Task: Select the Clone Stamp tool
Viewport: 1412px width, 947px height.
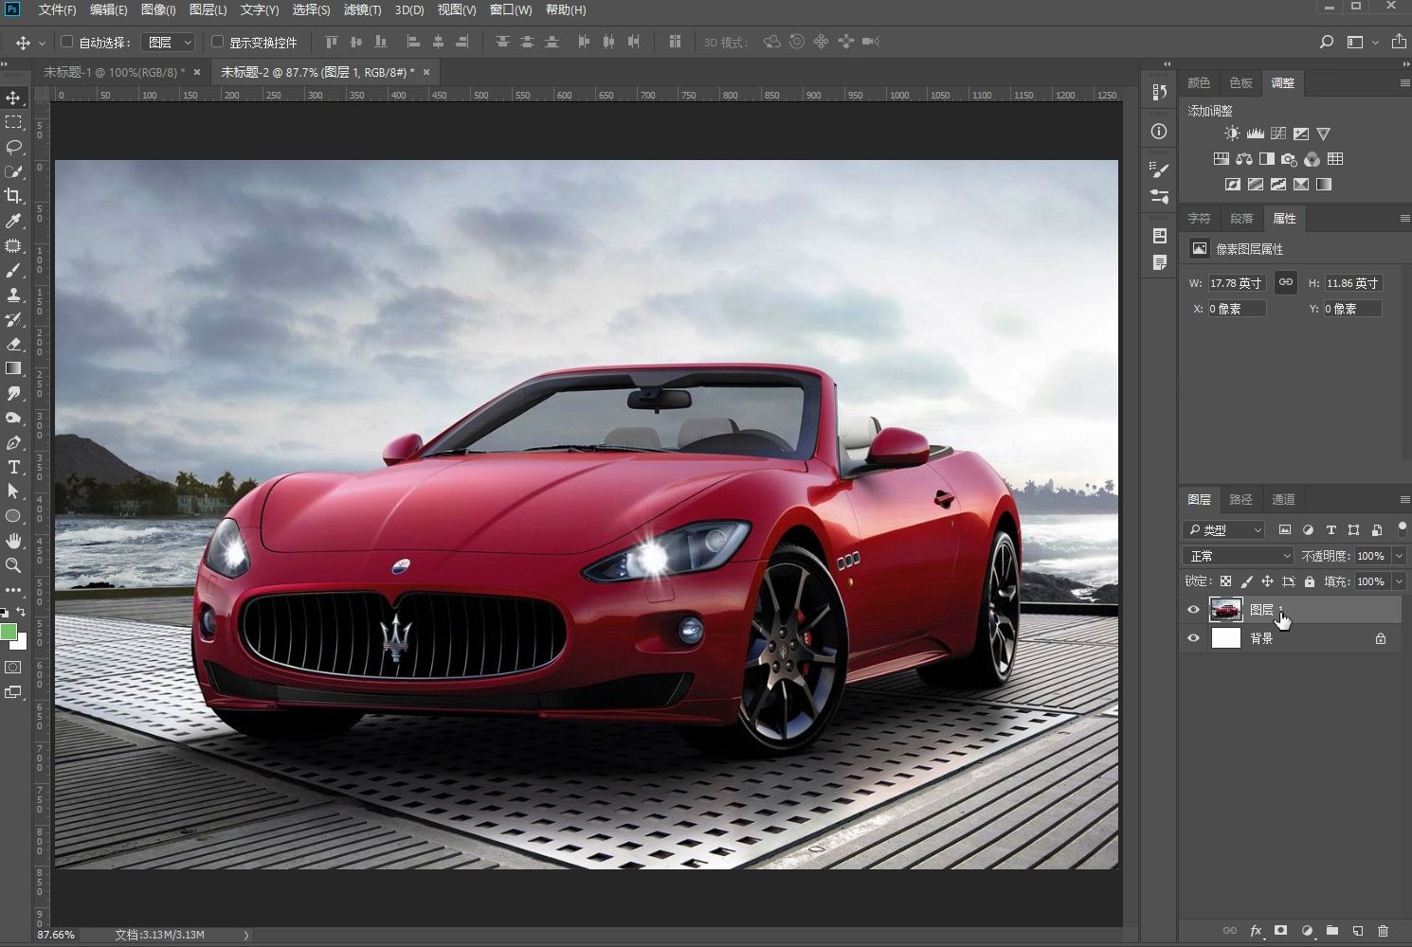Action: tap(13, 295)
